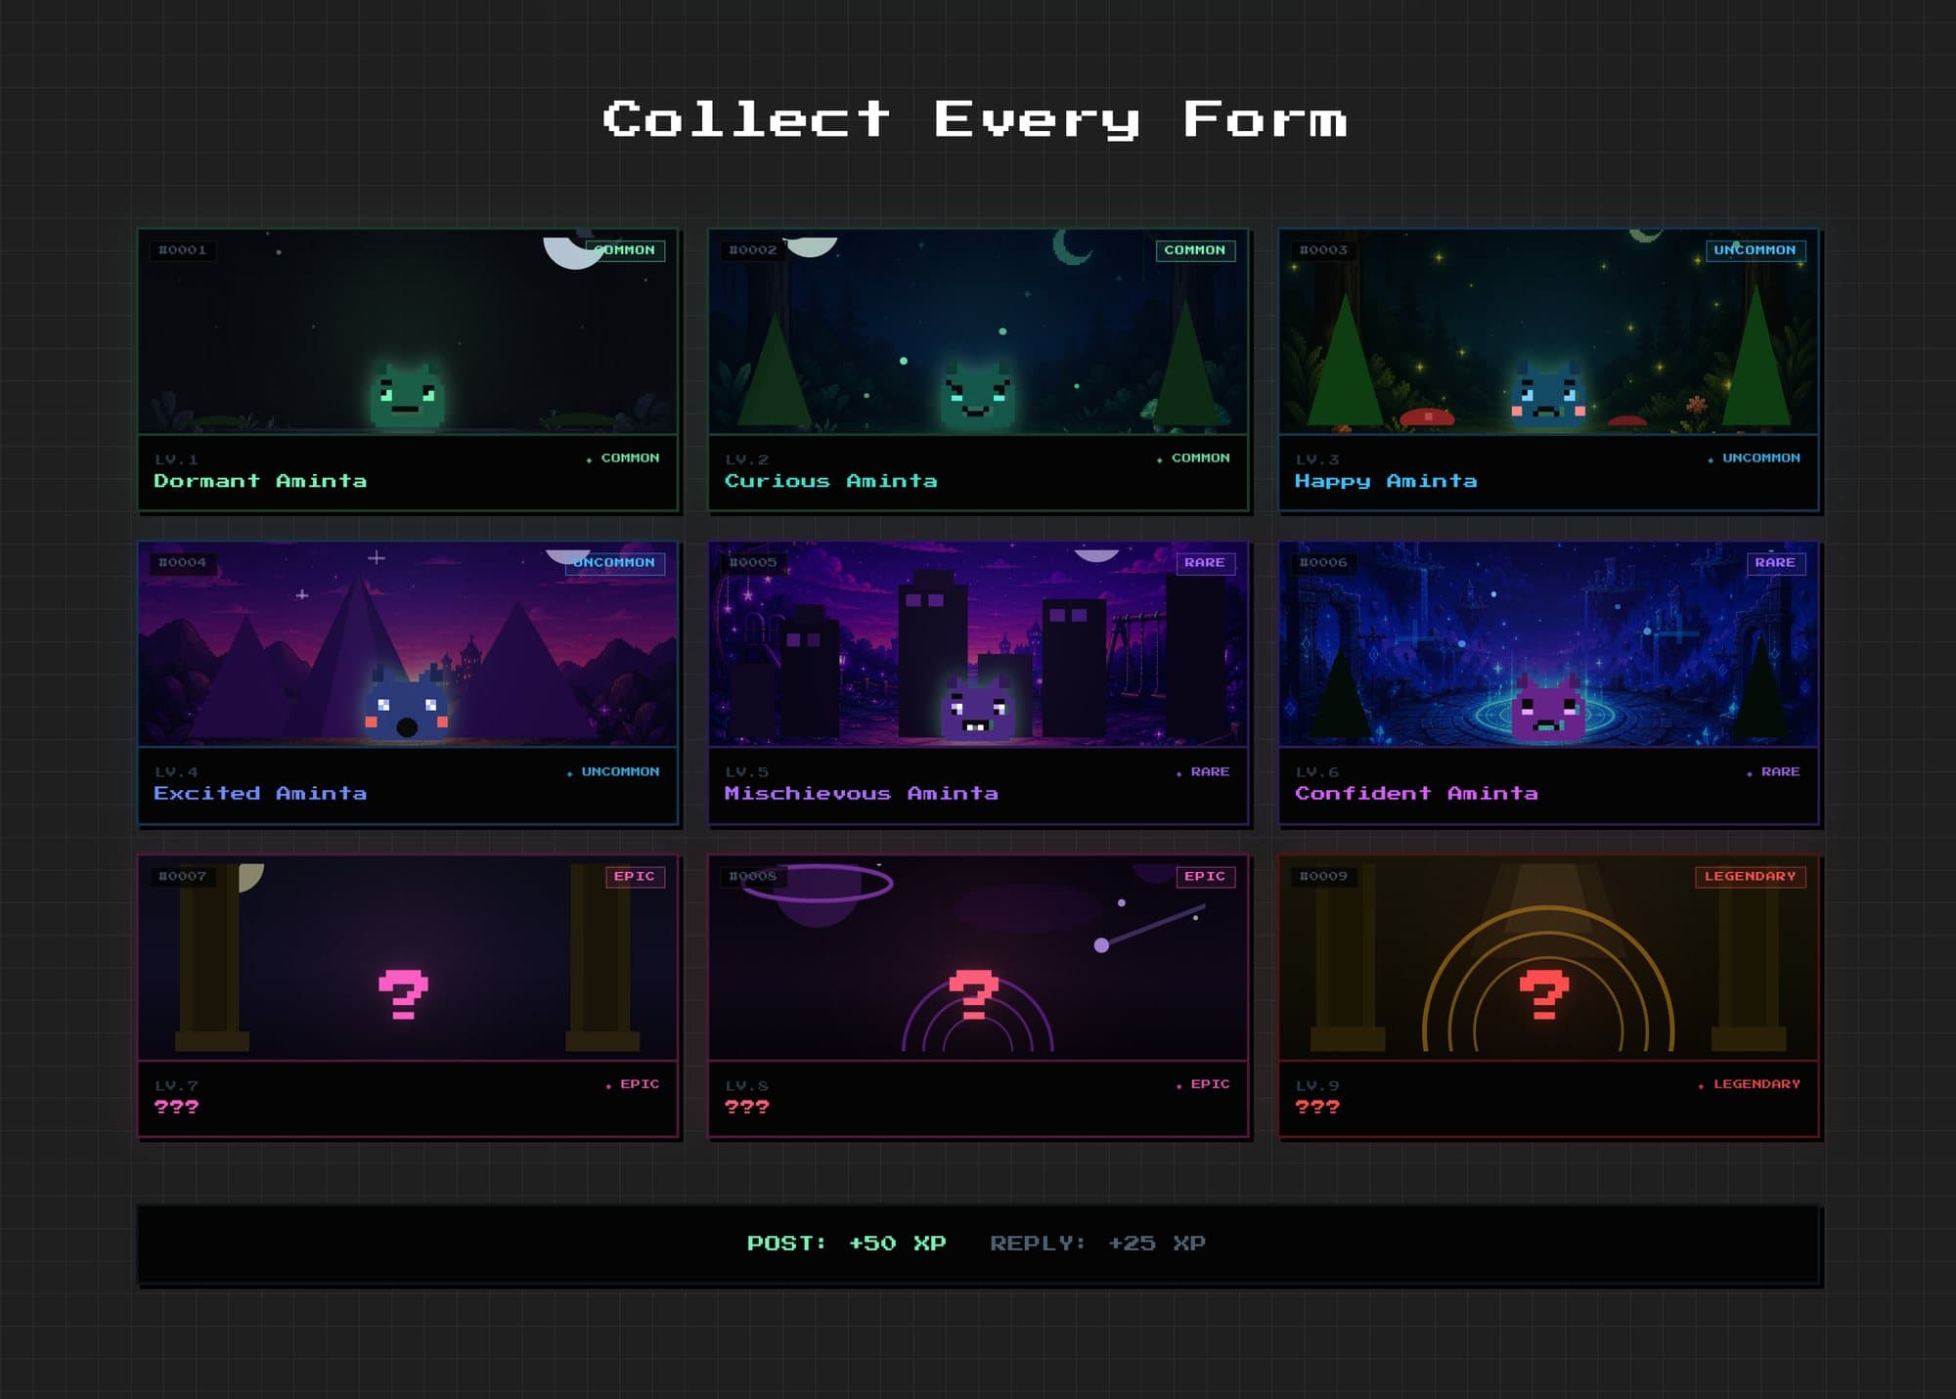The image size is (1956, 1399).
Task: Click the #0009 card number tag
Action: [x=1323, y=877]
